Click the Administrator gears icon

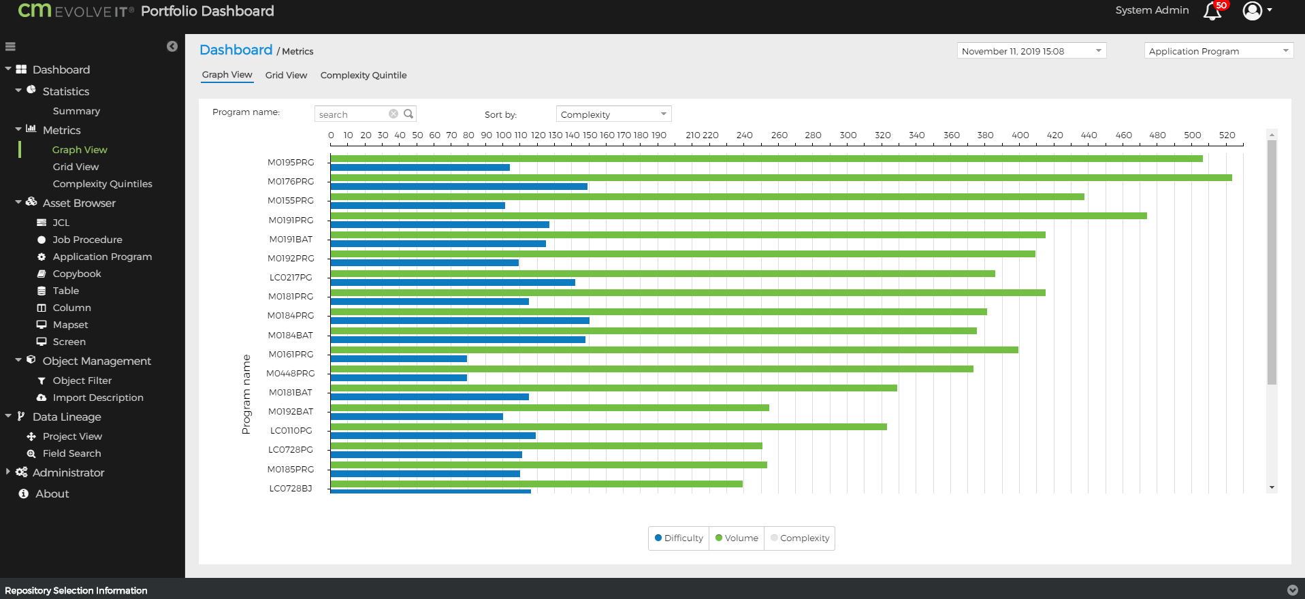click(x=22, y=472)
